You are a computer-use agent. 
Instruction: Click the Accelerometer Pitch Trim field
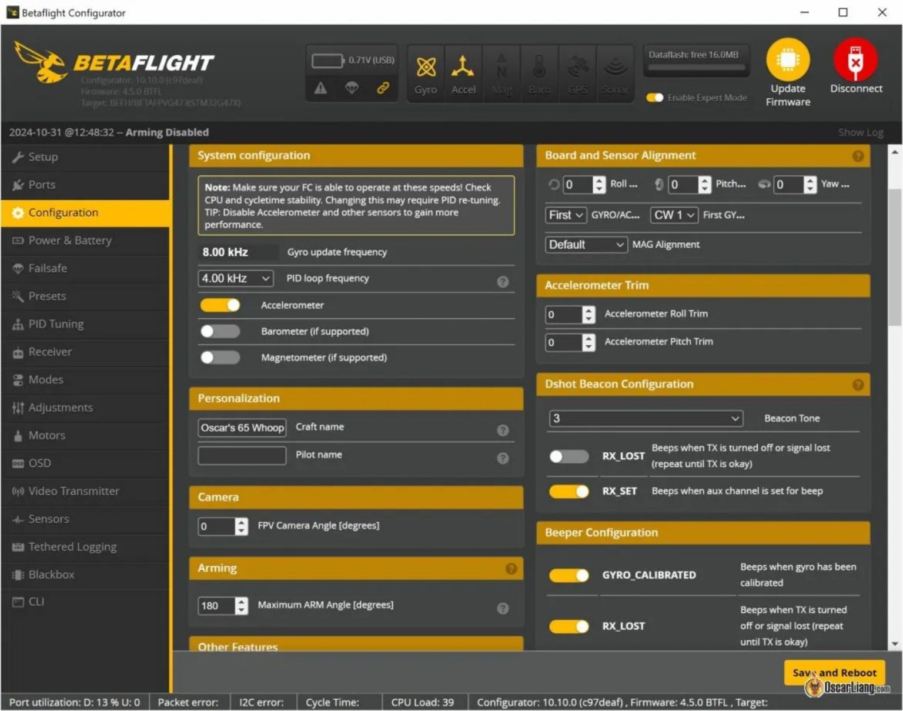pos(564,342)
